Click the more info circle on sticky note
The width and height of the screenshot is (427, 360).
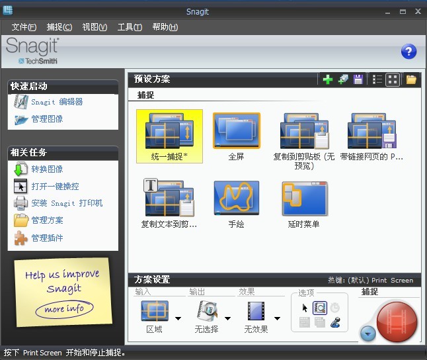[x=65, y=309]
